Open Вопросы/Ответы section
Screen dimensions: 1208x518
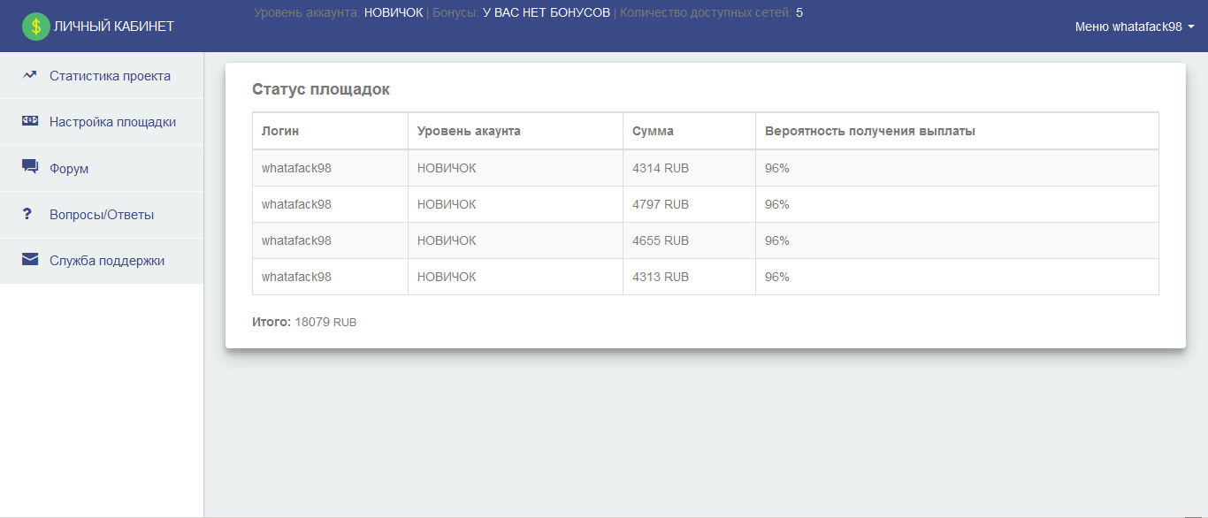102,215
